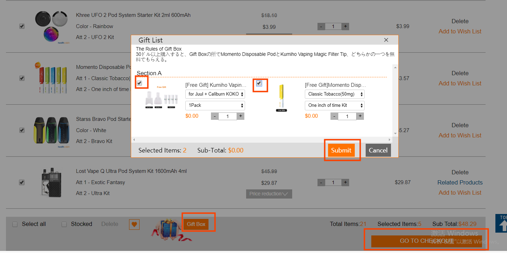Uncheck the Khree UFO 2 cart item
The image size is (507, 253).
tap(22, 26)
